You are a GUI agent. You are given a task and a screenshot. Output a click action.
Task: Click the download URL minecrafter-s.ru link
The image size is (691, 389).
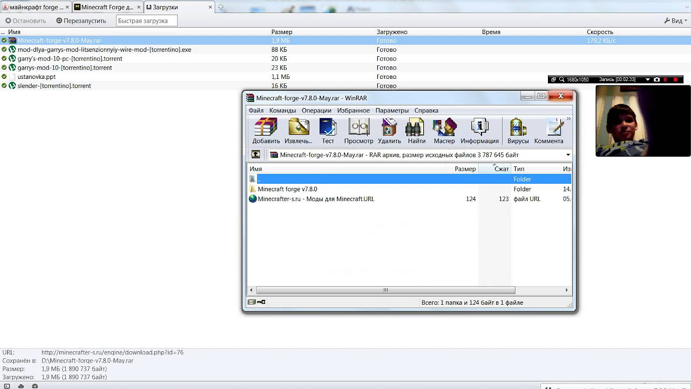click(112, 352)
